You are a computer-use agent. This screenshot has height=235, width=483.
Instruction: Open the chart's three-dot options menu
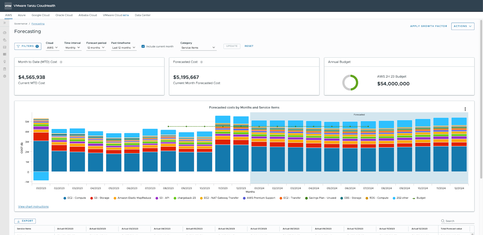click(x=465, y=109)
